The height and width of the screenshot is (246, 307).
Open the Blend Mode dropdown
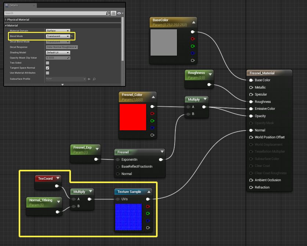point(58,36)
